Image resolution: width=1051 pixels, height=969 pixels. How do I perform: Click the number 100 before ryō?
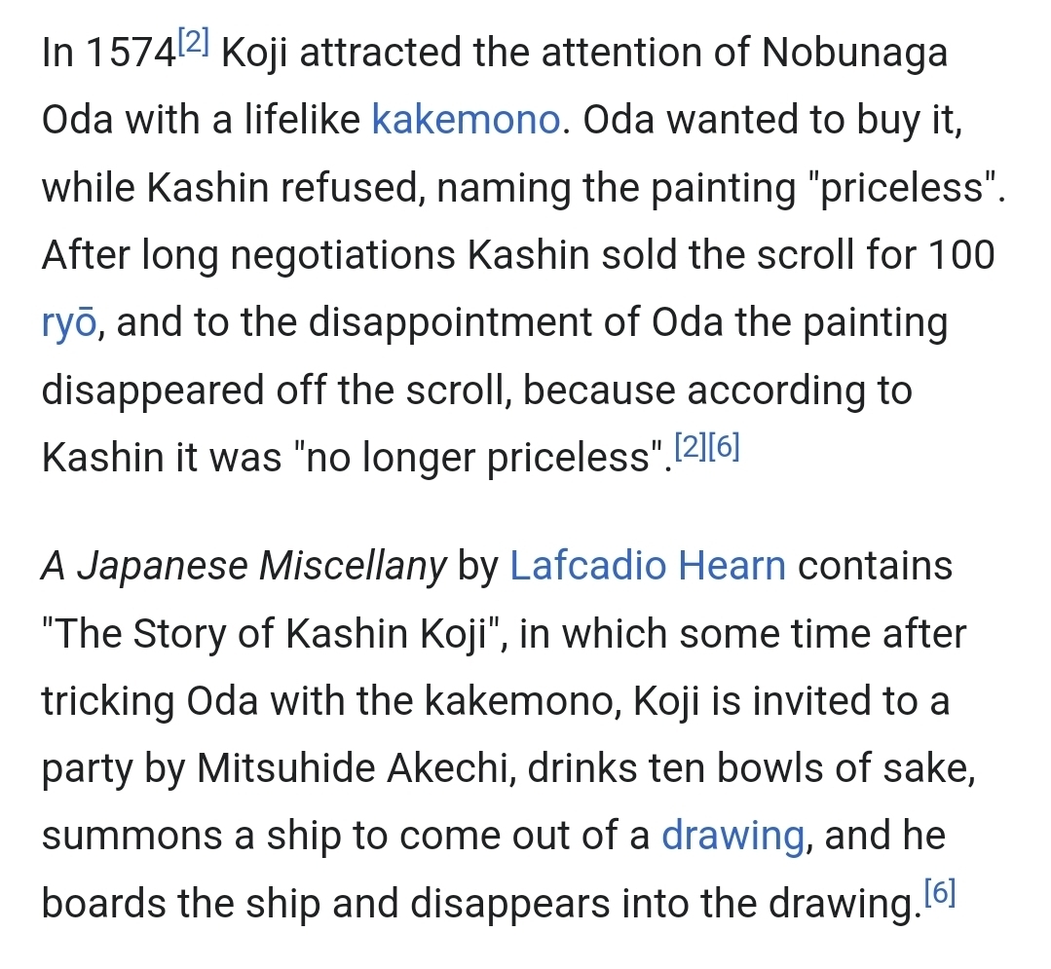click(x=960, y=256)
